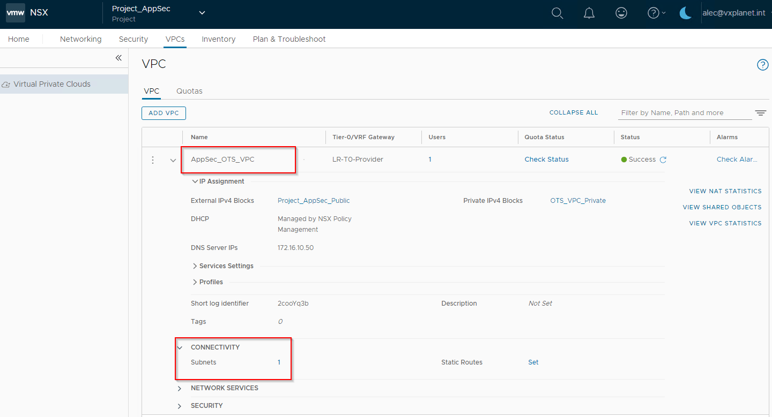Click VIEW SHARED OBJECTS
This screenshot has height=417, width=772.
click(x=722, y=207)
